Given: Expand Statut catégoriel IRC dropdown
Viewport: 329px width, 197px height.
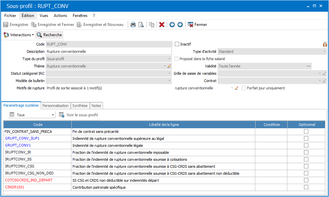Looking at the screenshot, I should click(169, 73).
